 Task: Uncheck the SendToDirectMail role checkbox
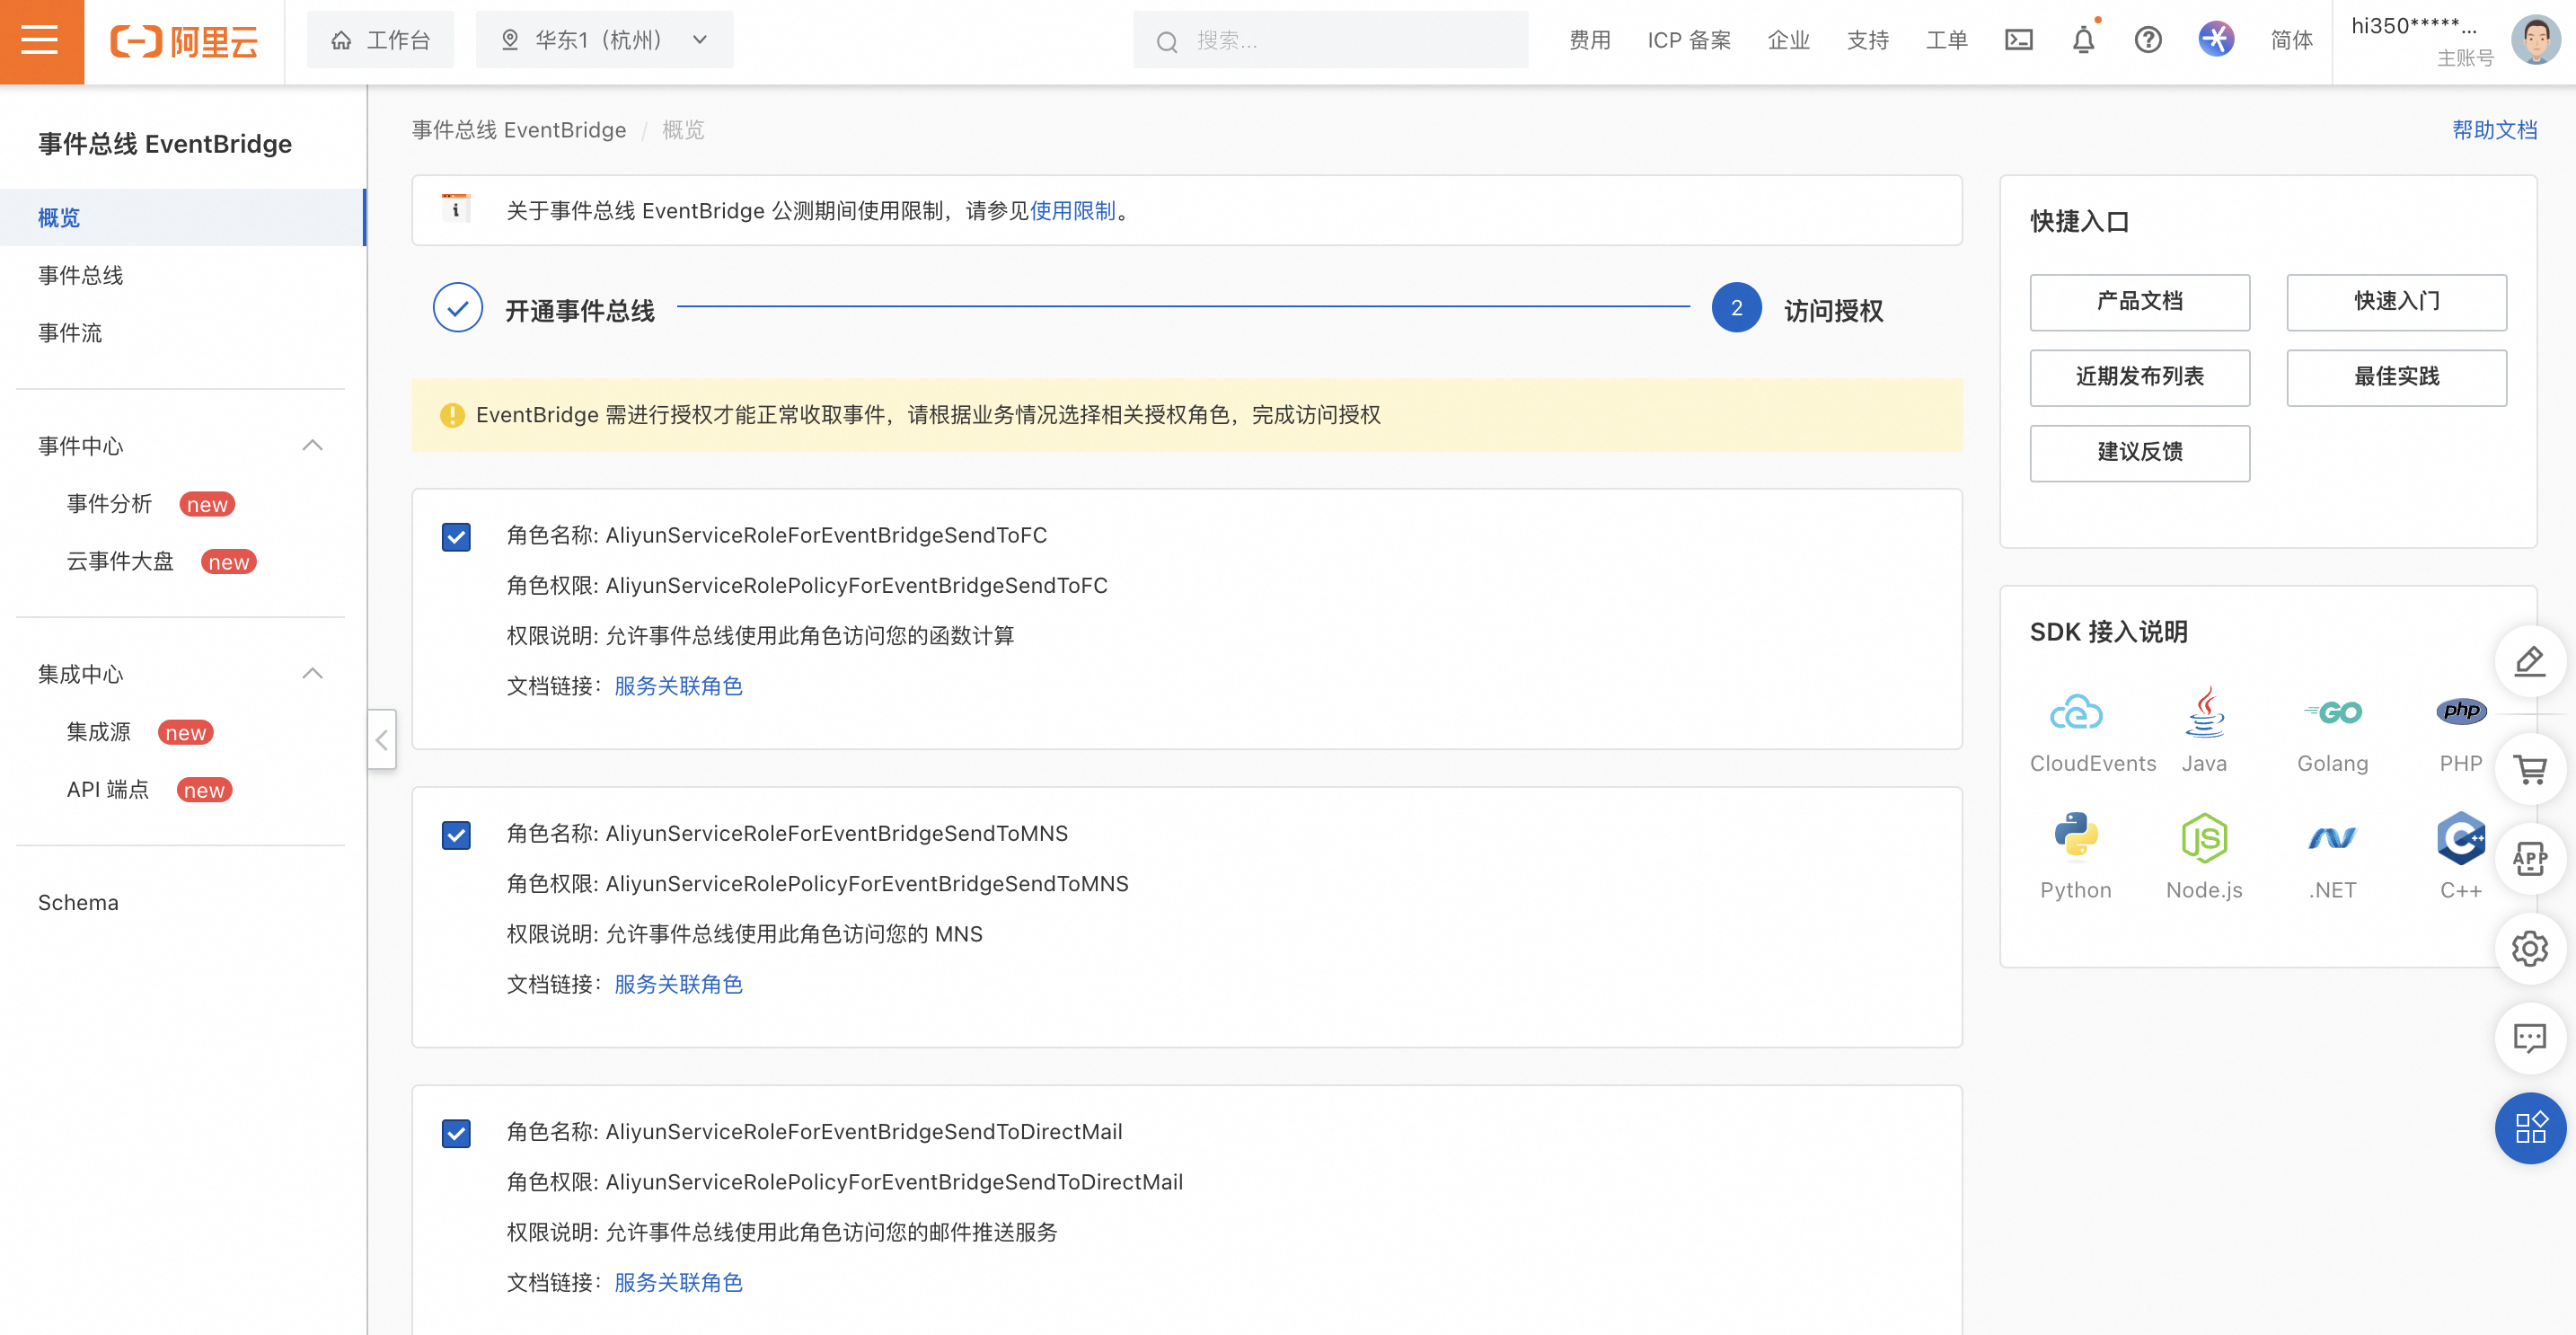pos(456,1133)
